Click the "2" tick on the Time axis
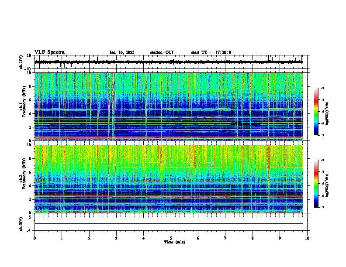The height and width of the screenshot is (267, 346). click(89, 238)
